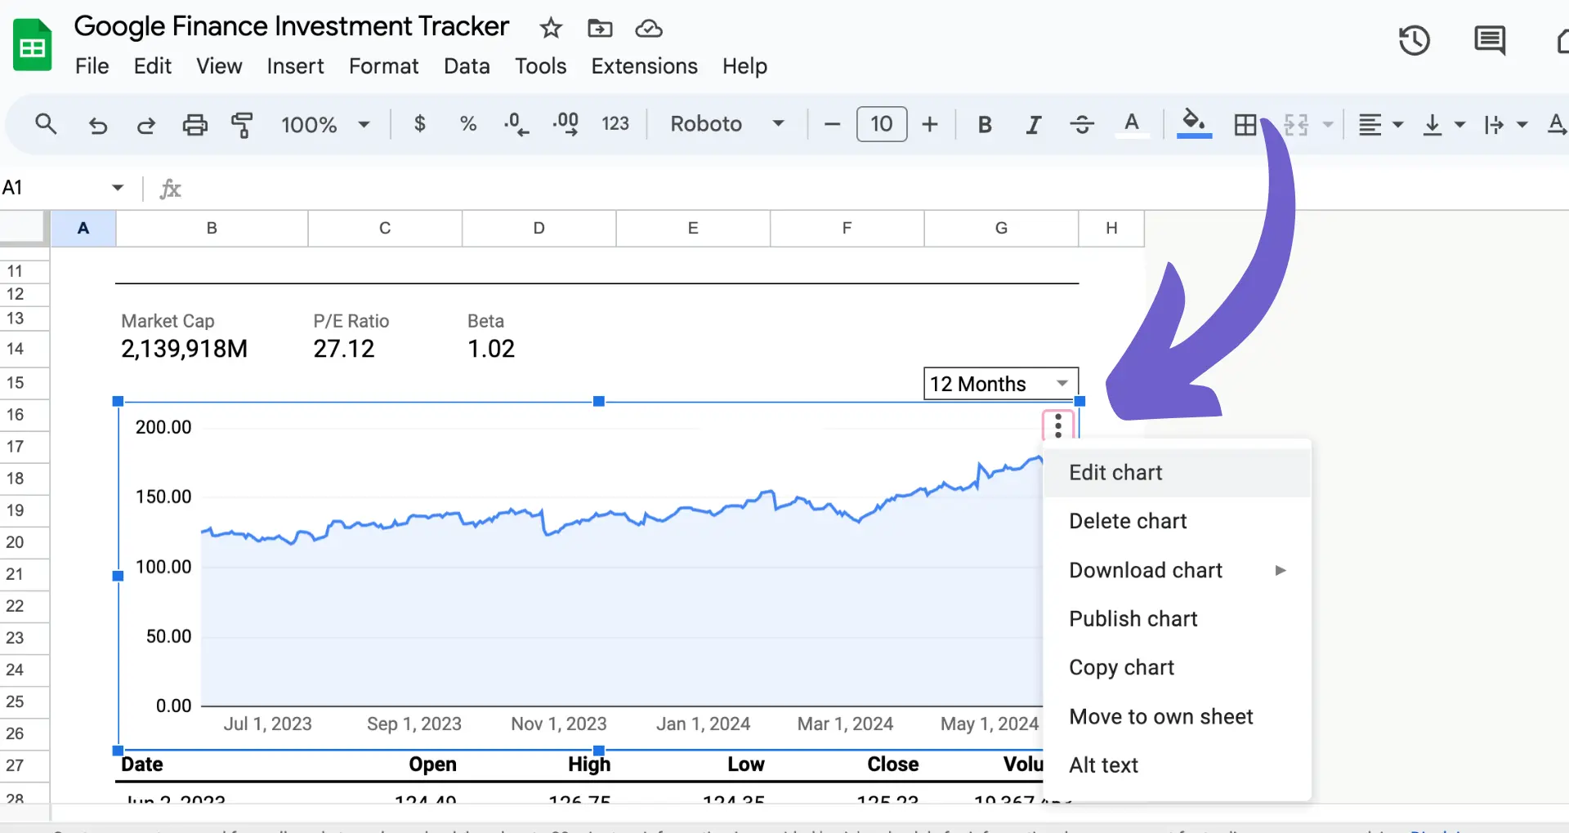Decrease font size with minus button
The height and width of the screenshot is (833, 1569).
tap(832, 124)
